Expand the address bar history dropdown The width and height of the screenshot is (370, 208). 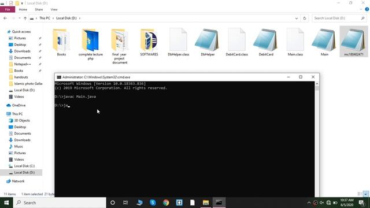point(297,18)
